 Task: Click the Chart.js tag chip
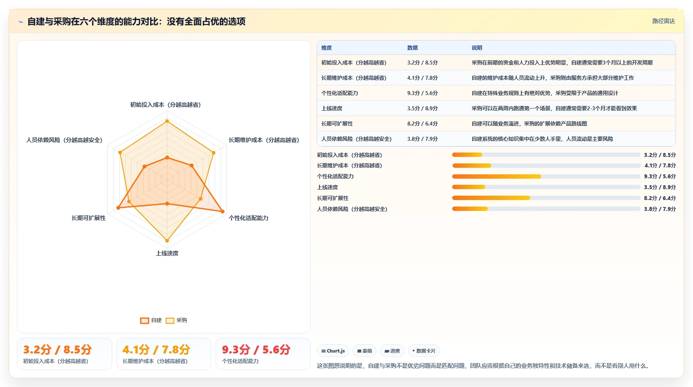[x=333, y=351]
